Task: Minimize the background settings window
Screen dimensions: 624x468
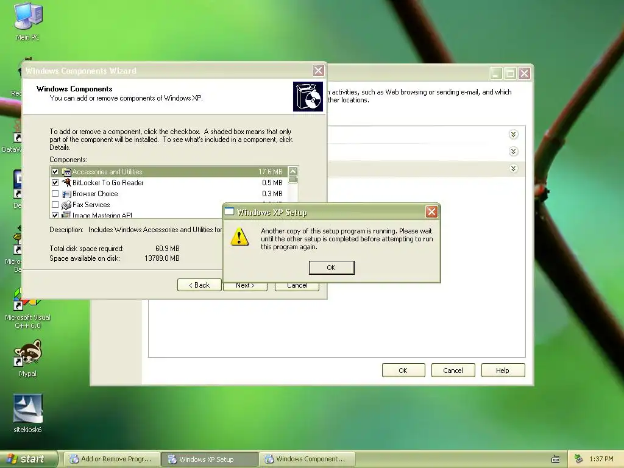Action: pos(496,73)
